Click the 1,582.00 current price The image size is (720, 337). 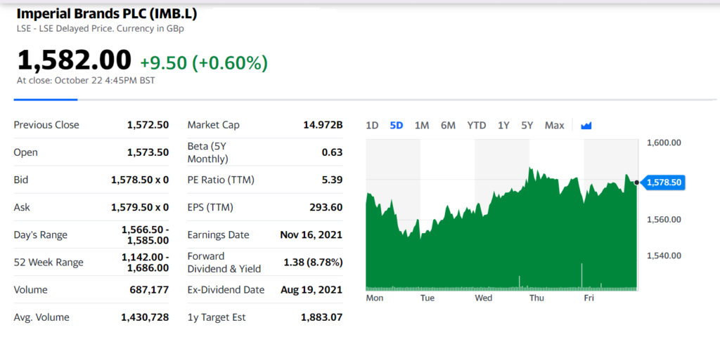point(75,61)
